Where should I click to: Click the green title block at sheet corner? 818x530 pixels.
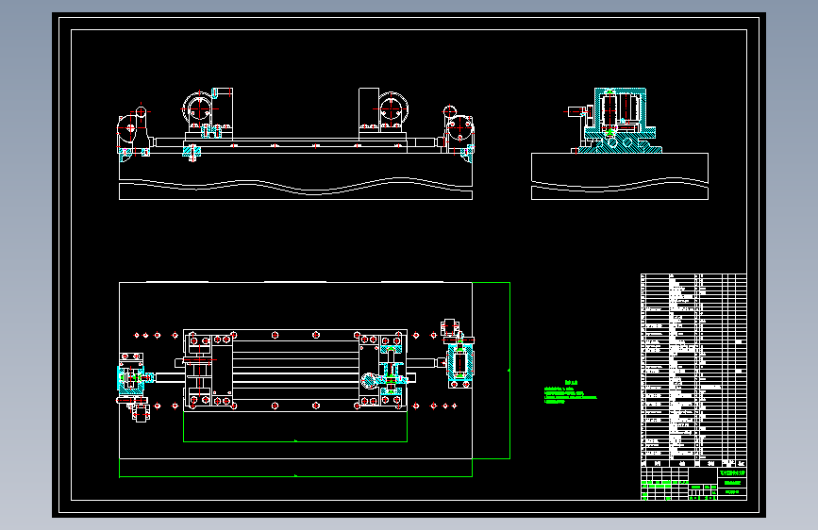(693, 484)
